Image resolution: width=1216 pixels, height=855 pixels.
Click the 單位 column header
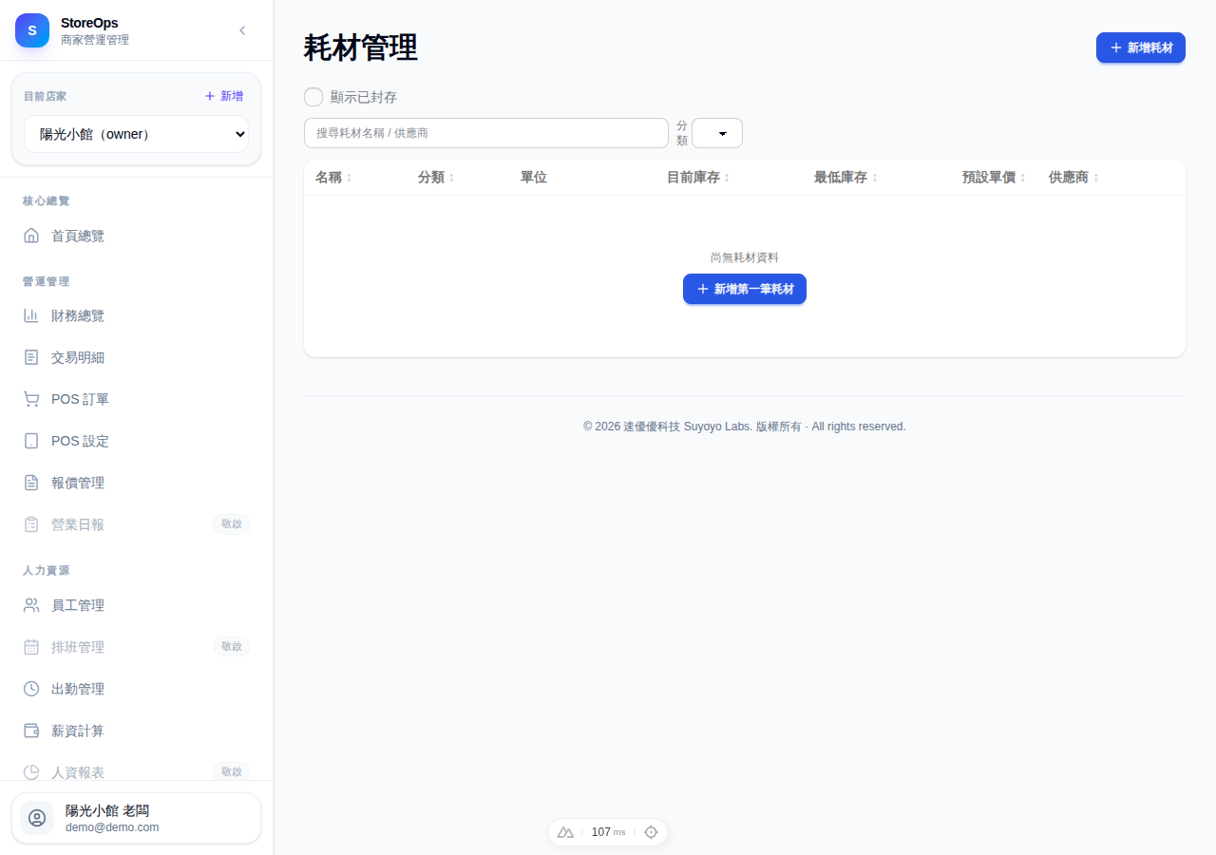point(534,178)
